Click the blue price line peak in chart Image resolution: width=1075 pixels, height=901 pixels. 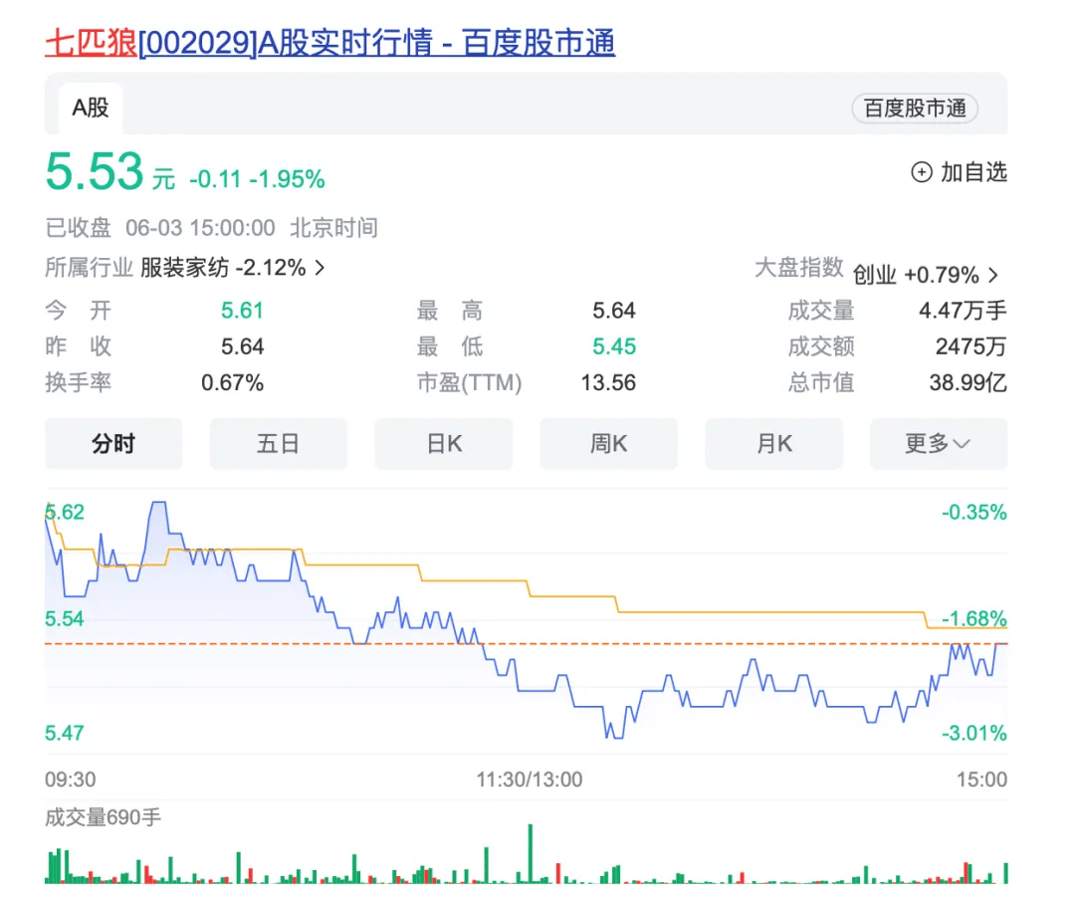[157, 505]
